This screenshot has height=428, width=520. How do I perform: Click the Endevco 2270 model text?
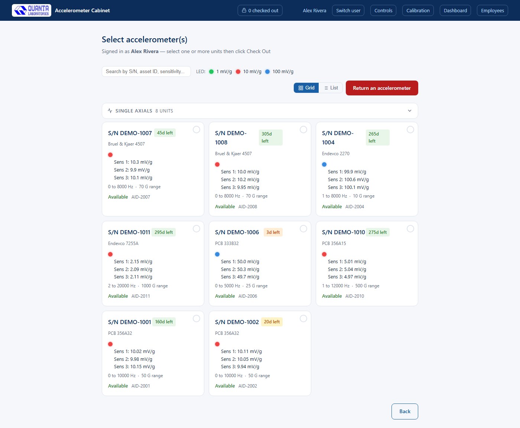pos(336,154)
